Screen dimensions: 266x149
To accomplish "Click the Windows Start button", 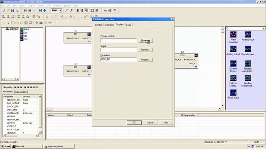I will (5, 147).
